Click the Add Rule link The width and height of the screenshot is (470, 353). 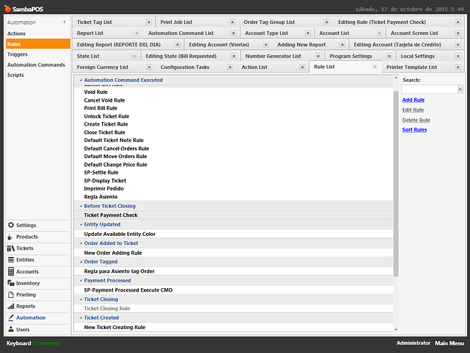click(414, 100)
